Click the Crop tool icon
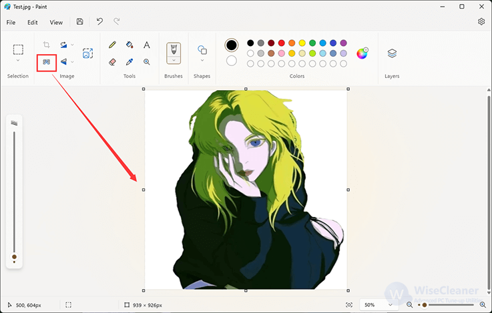 coord(47,45)
